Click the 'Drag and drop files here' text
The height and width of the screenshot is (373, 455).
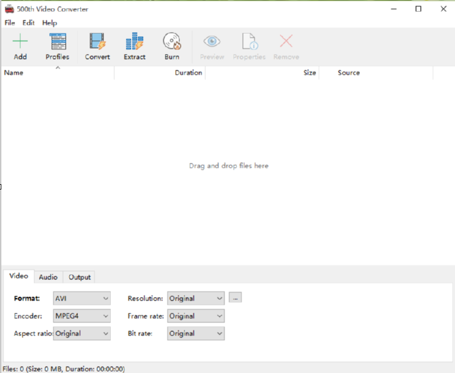pyautogui.click(x=229, y=166)
